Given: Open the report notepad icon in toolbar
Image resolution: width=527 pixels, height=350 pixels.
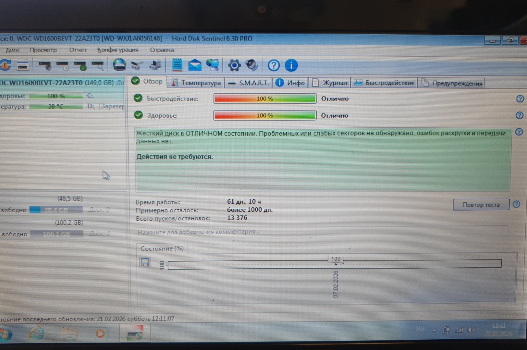Looking at the screenshot, I should point(177,65).
